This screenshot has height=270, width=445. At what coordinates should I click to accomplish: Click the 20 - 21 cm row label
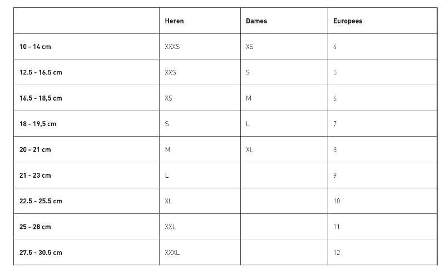tap(35, 149)
